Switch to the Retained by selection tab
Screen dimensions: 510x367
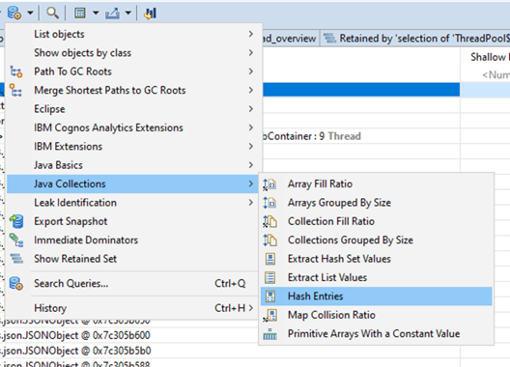(x=415, y=39)
